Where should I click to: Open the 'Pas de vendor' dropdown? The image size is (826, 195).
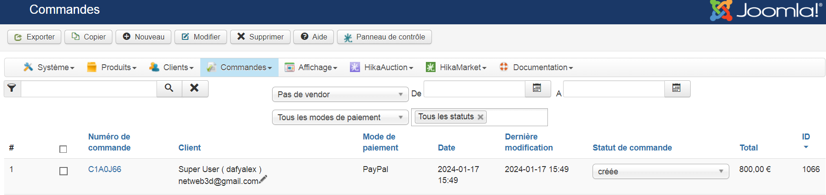[340, 95]
